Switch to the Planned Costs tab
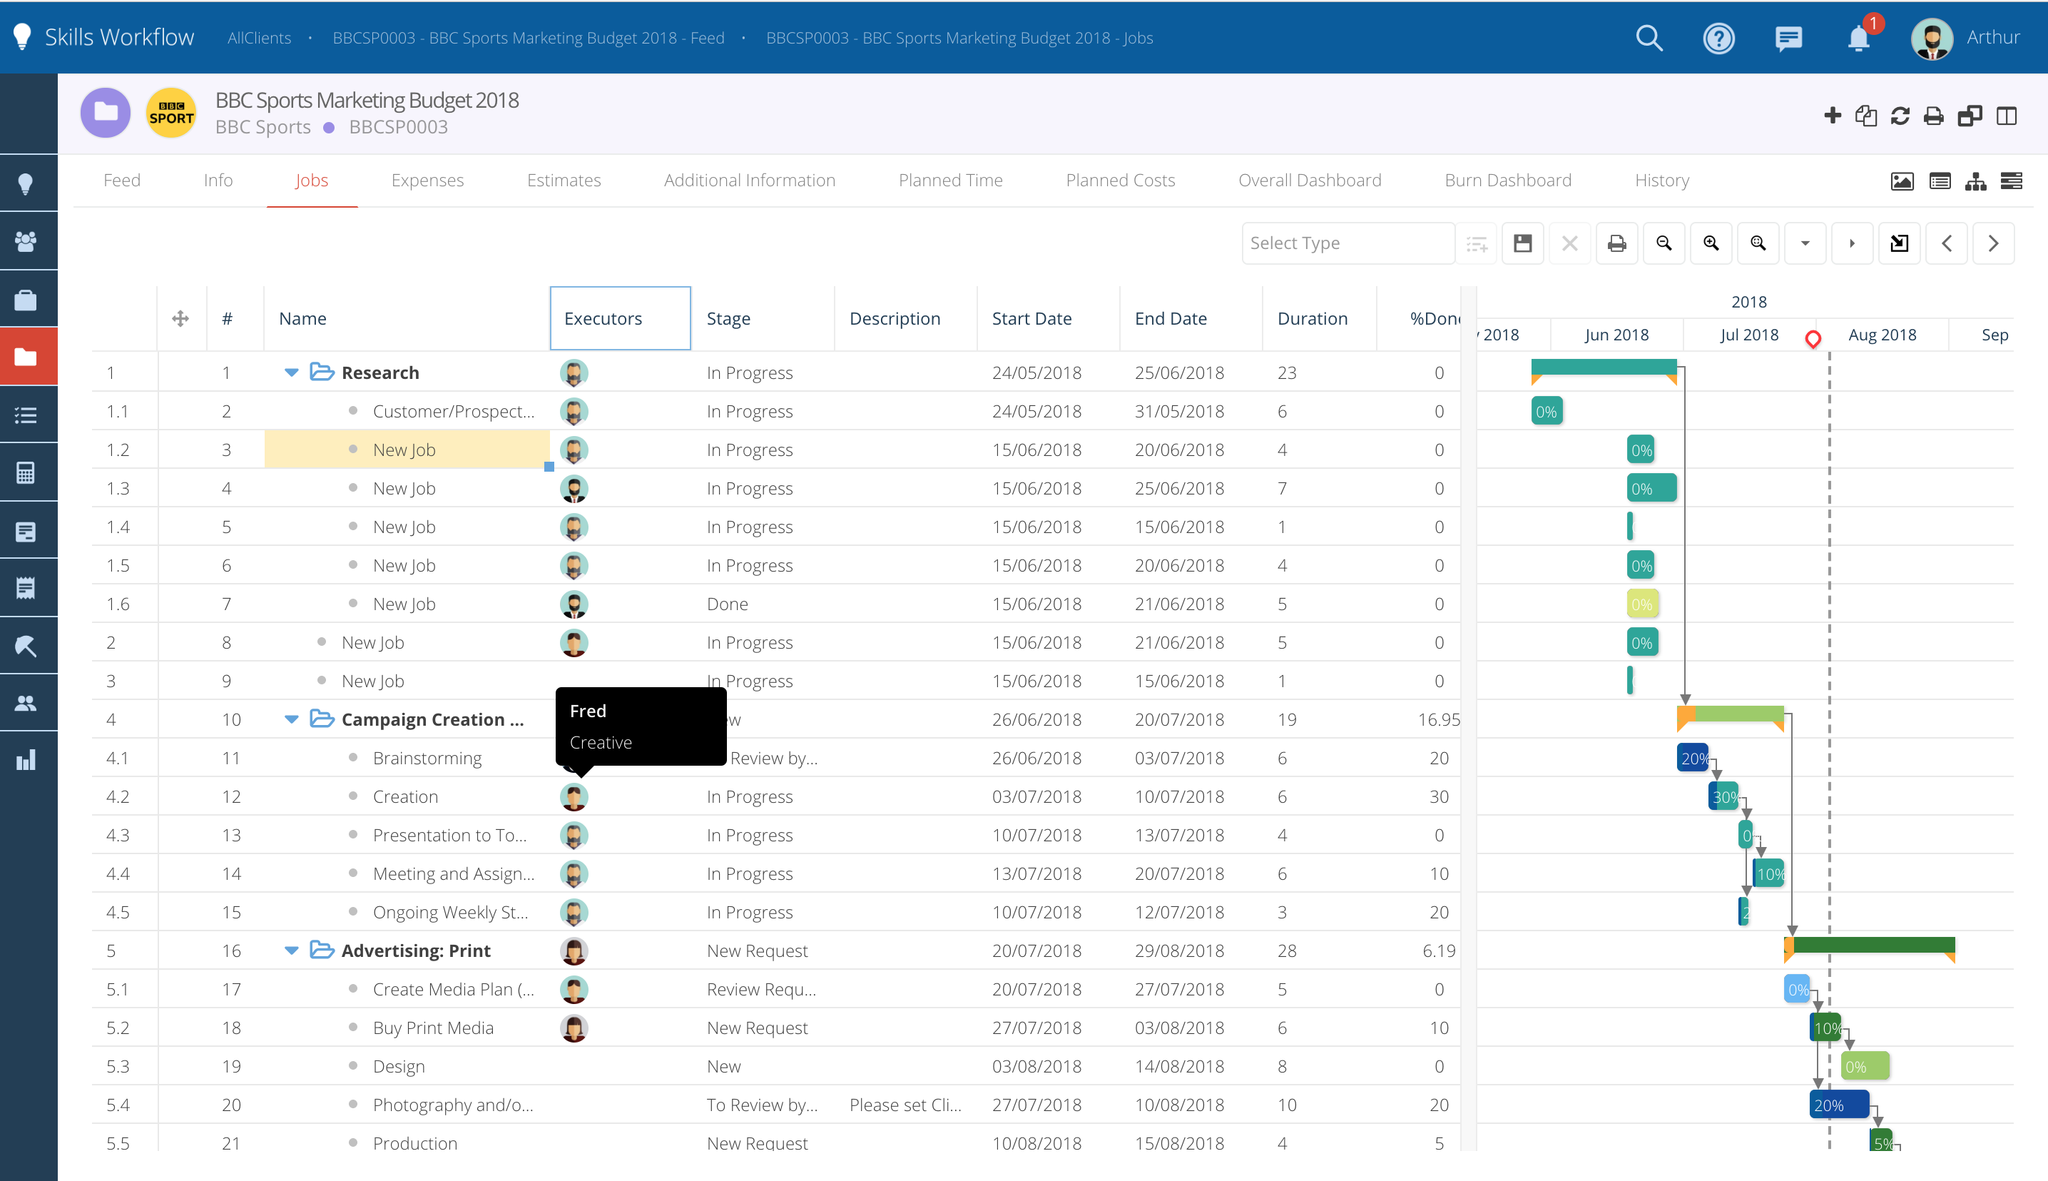This screenshot has width=2048, height=1181. (x=1121, y=180)
